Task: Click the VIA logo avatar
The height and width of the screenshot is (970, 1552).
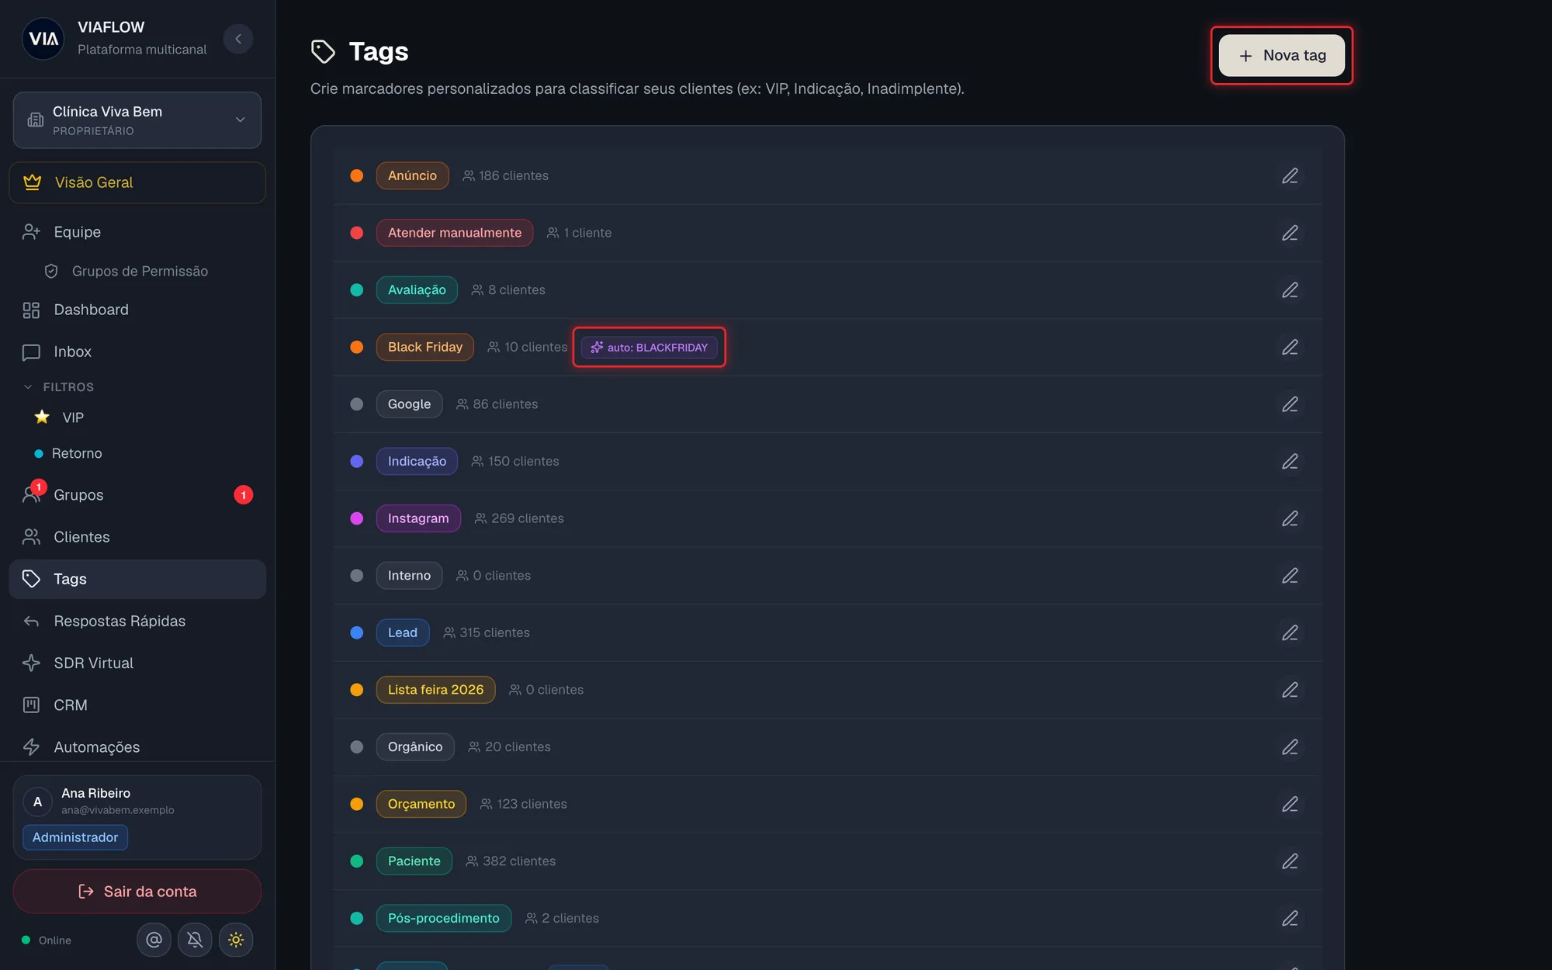Action: click(43, 39)
